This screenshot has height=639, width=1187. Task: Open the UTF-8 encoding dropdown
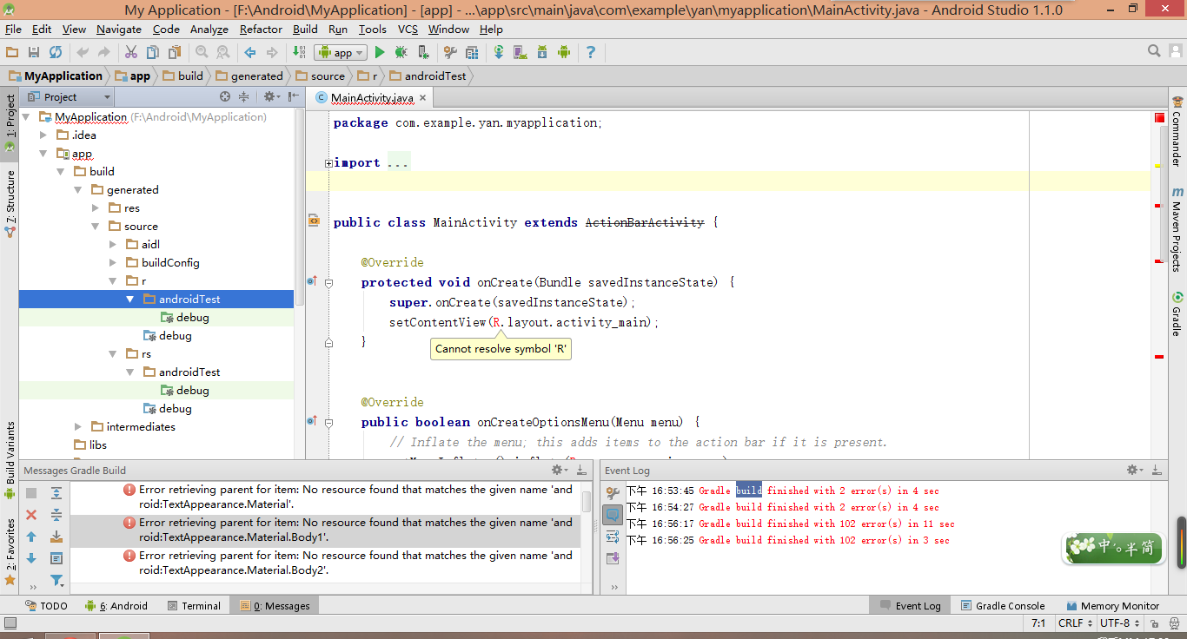1119,623
